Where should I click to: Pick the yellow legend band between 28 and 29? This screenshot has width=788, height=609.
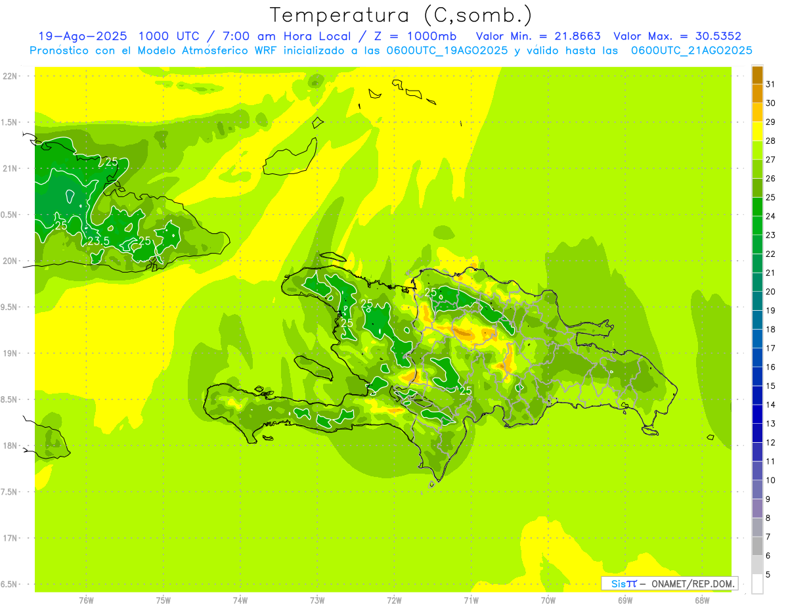tap(757, 131)
